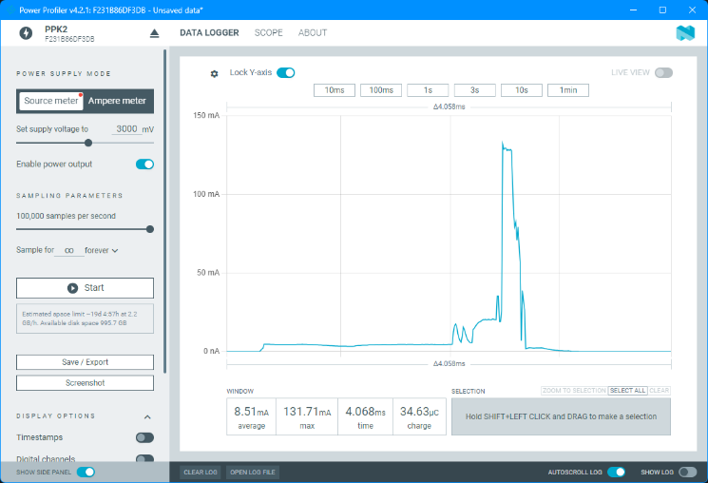This screenshot has height=483, width=708.
Task: Set chart window to 10s
Action: point(522,90)
